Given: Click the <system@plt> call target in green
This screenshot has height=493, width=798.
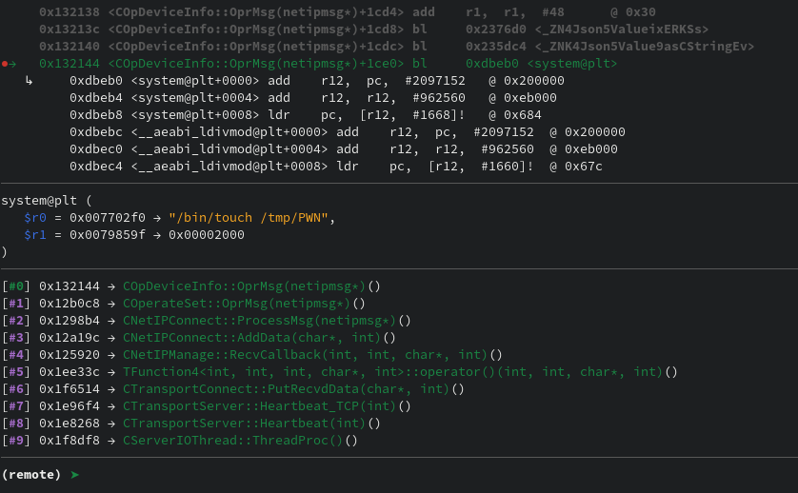Looking at the screenshot, I should click(572, 64).
